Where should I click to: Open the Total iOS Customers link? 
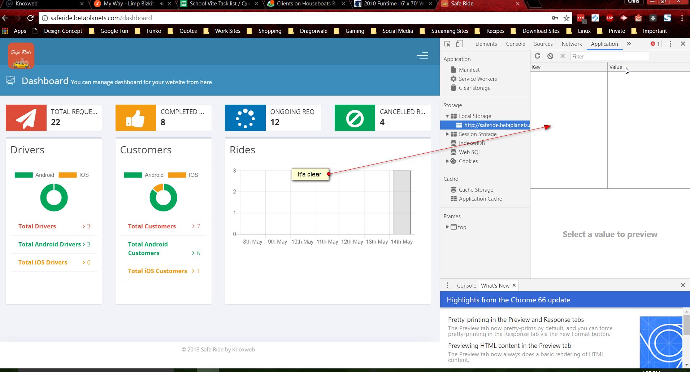point(157,271)
